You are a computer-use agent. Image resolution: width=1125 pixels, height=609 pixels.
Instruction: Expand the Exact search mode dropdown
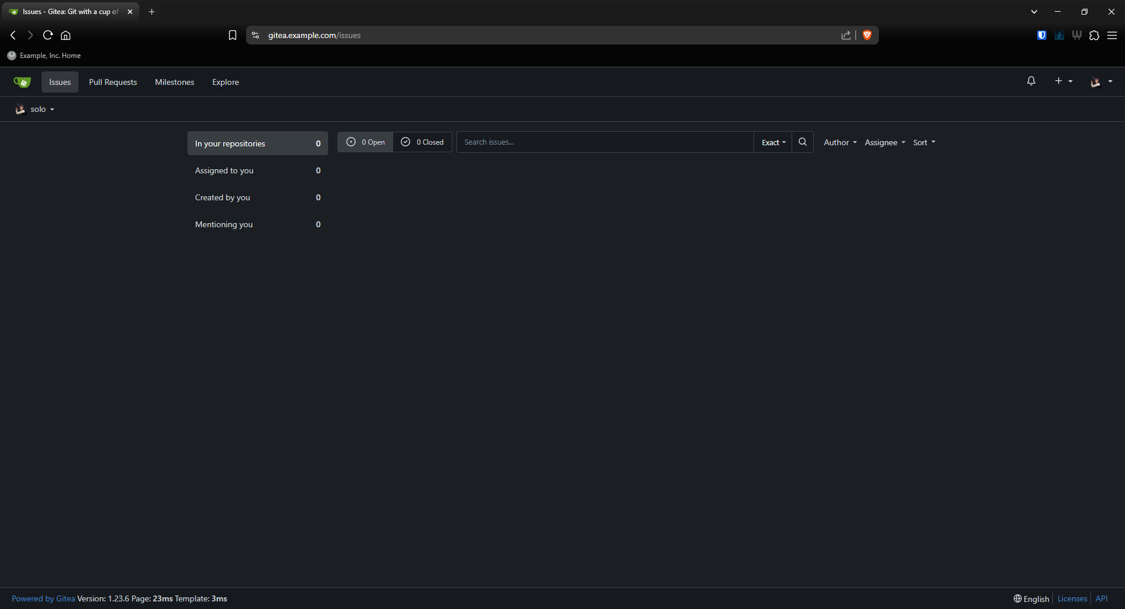[x=773, y=142]
